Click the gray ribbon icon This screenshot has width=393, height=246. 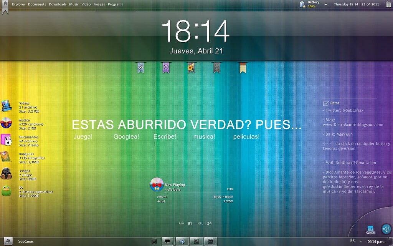[x=217, y=68]
